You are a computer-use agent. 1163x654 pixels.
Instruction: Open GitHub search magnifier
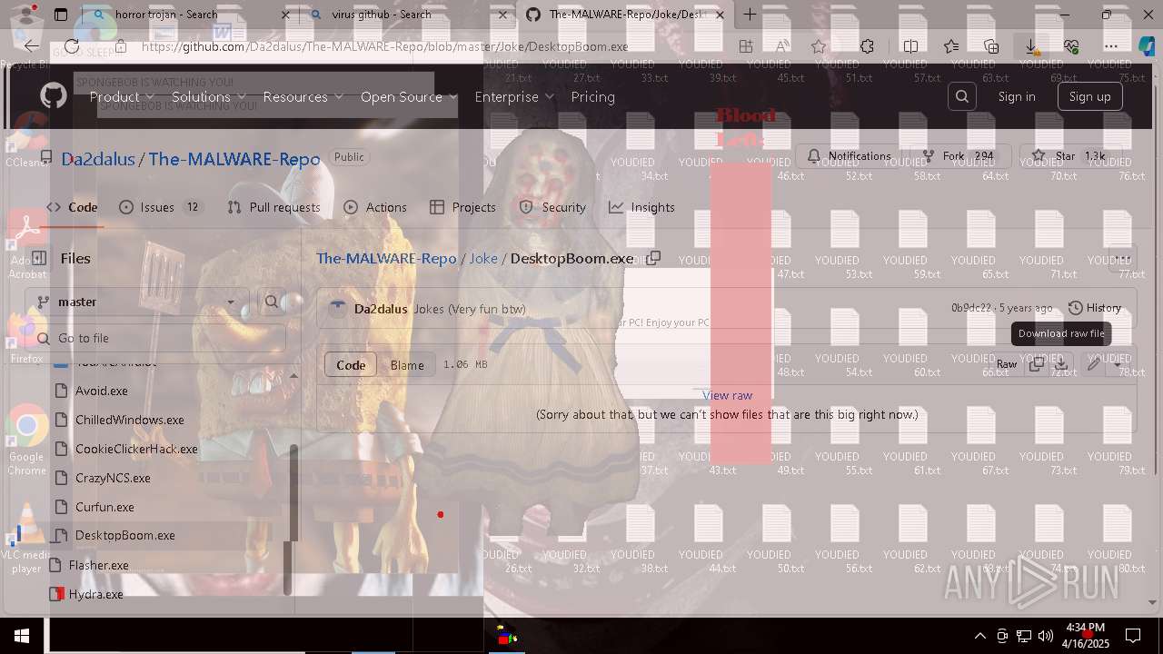(x=962, y=96)
